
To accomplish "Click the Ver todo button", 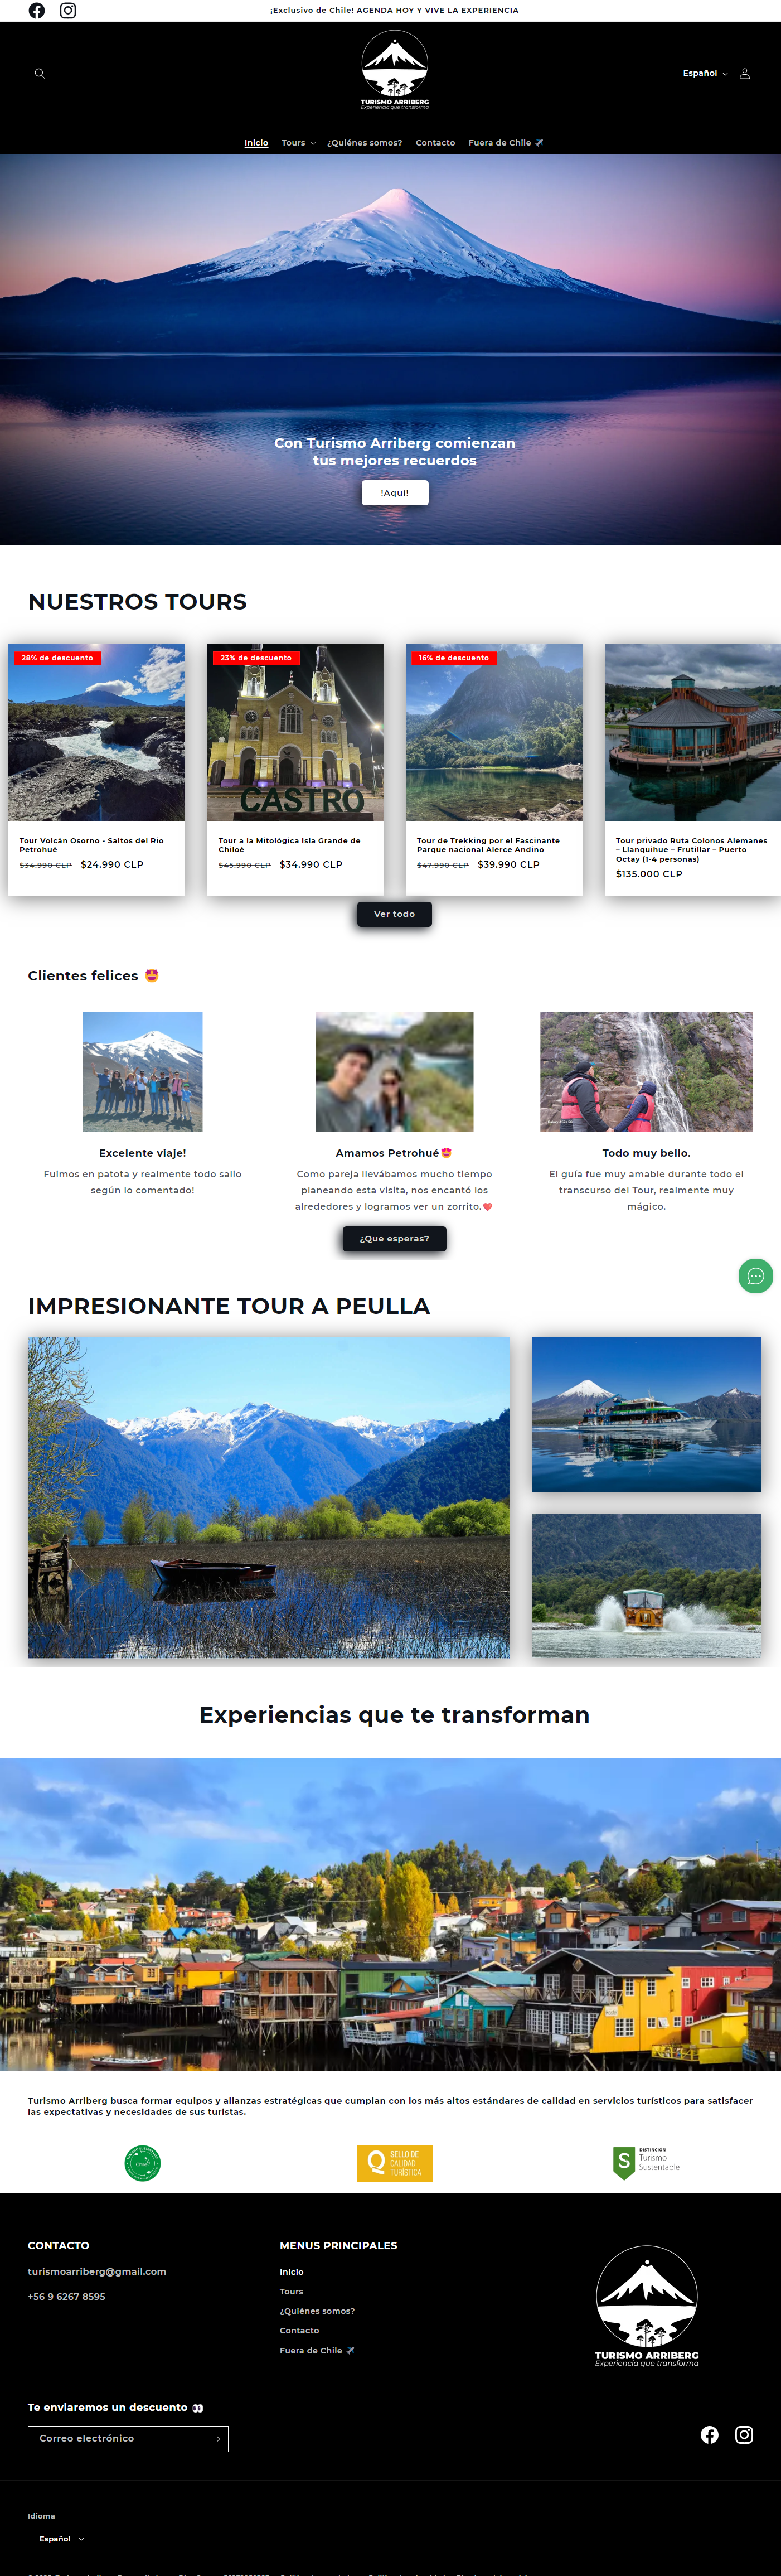I will [395, 914].
